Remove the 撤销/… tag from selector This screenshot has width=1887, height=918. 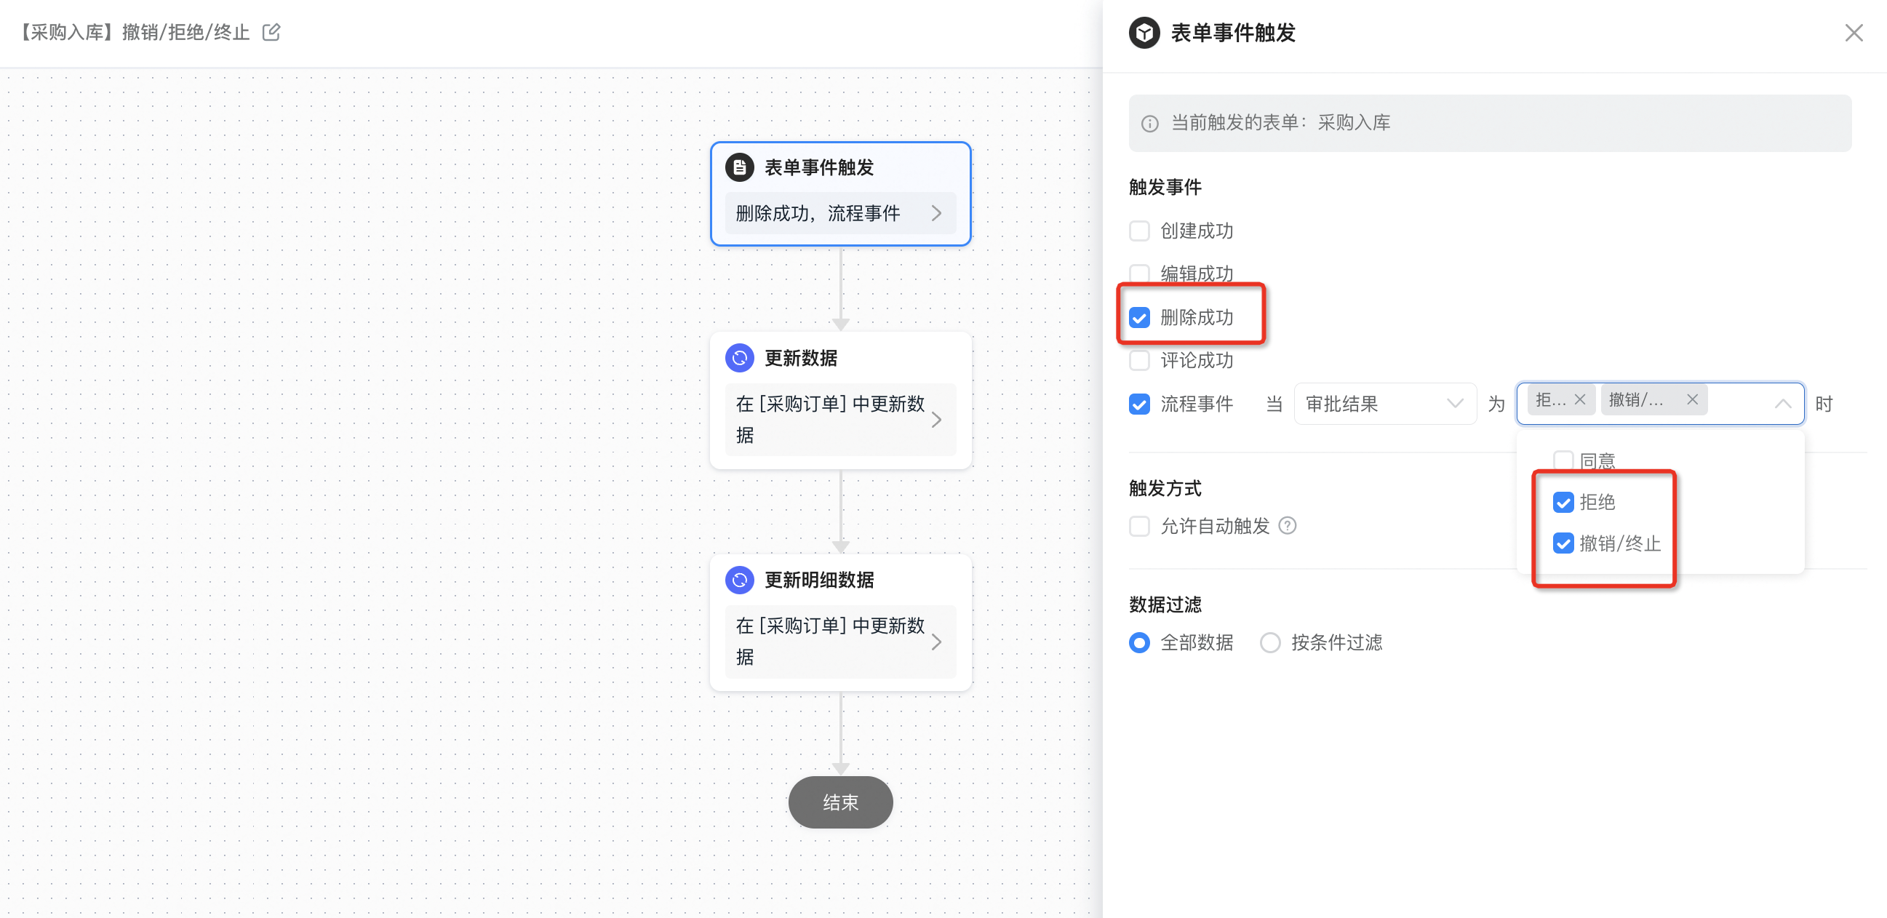point(1691,399)
